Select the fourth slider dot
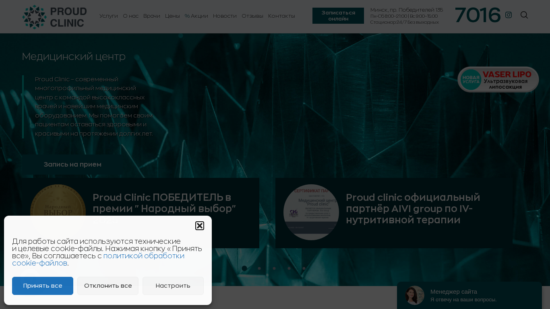 [289, 268]
